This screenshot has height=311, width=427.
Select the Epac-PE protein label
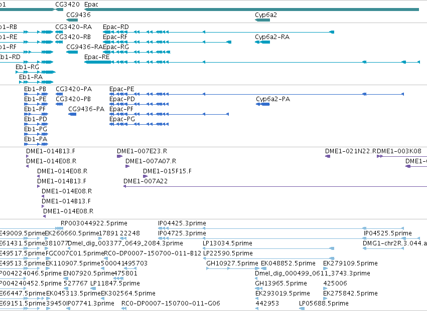click(x=122, y=89)
